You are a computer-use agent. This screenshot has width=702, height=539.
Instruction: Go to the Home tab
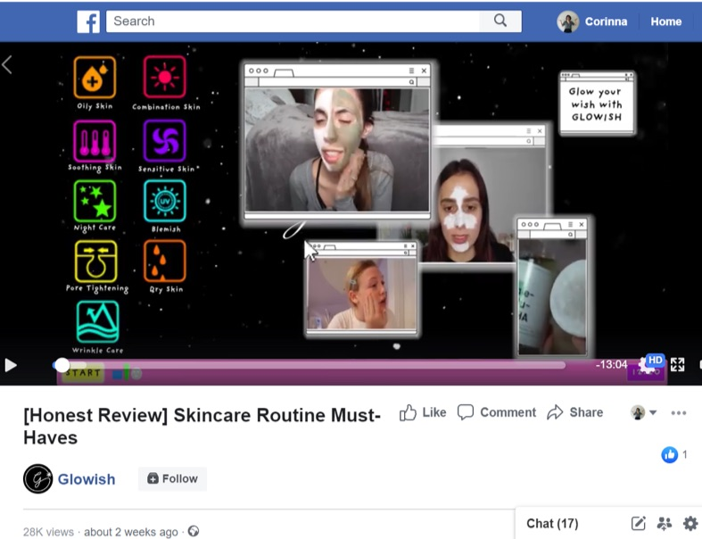click(665, 21)
